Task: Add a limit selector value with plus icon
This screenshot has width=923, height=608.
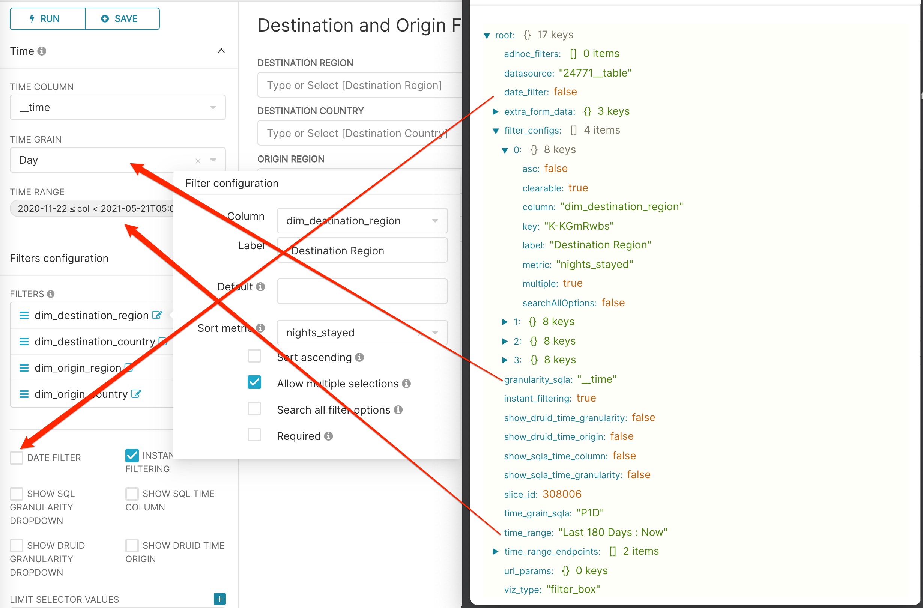Action: [219, 598]
